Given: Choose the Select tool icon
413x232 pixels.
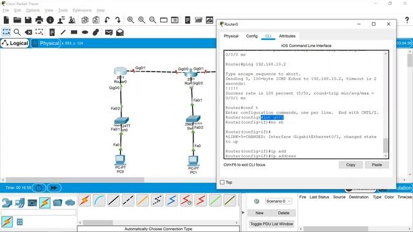Looking at the screenshot, I should (6, 32).
